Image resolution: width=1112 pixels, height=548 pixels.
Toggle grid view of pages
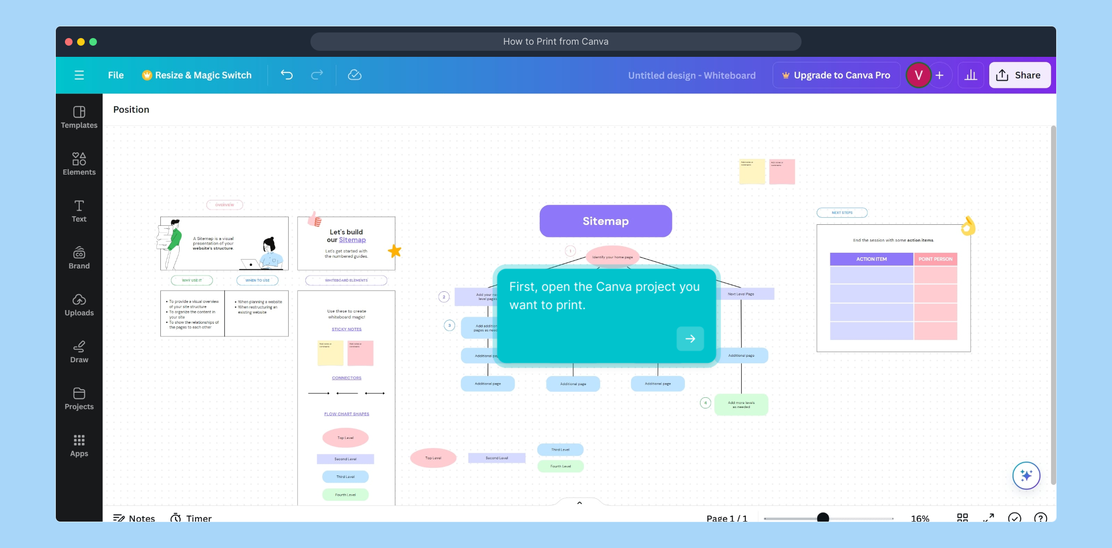[x=962, y=518]
